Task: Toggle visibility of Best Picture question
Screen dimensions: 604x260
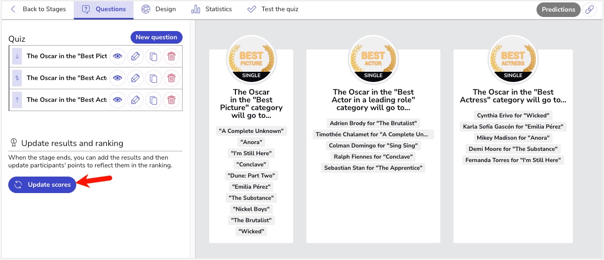Action: point(117,56)
